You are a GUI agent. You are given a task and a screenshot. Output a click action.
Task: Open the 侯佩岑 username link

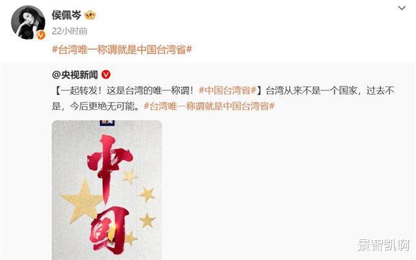tap(66, 15)
